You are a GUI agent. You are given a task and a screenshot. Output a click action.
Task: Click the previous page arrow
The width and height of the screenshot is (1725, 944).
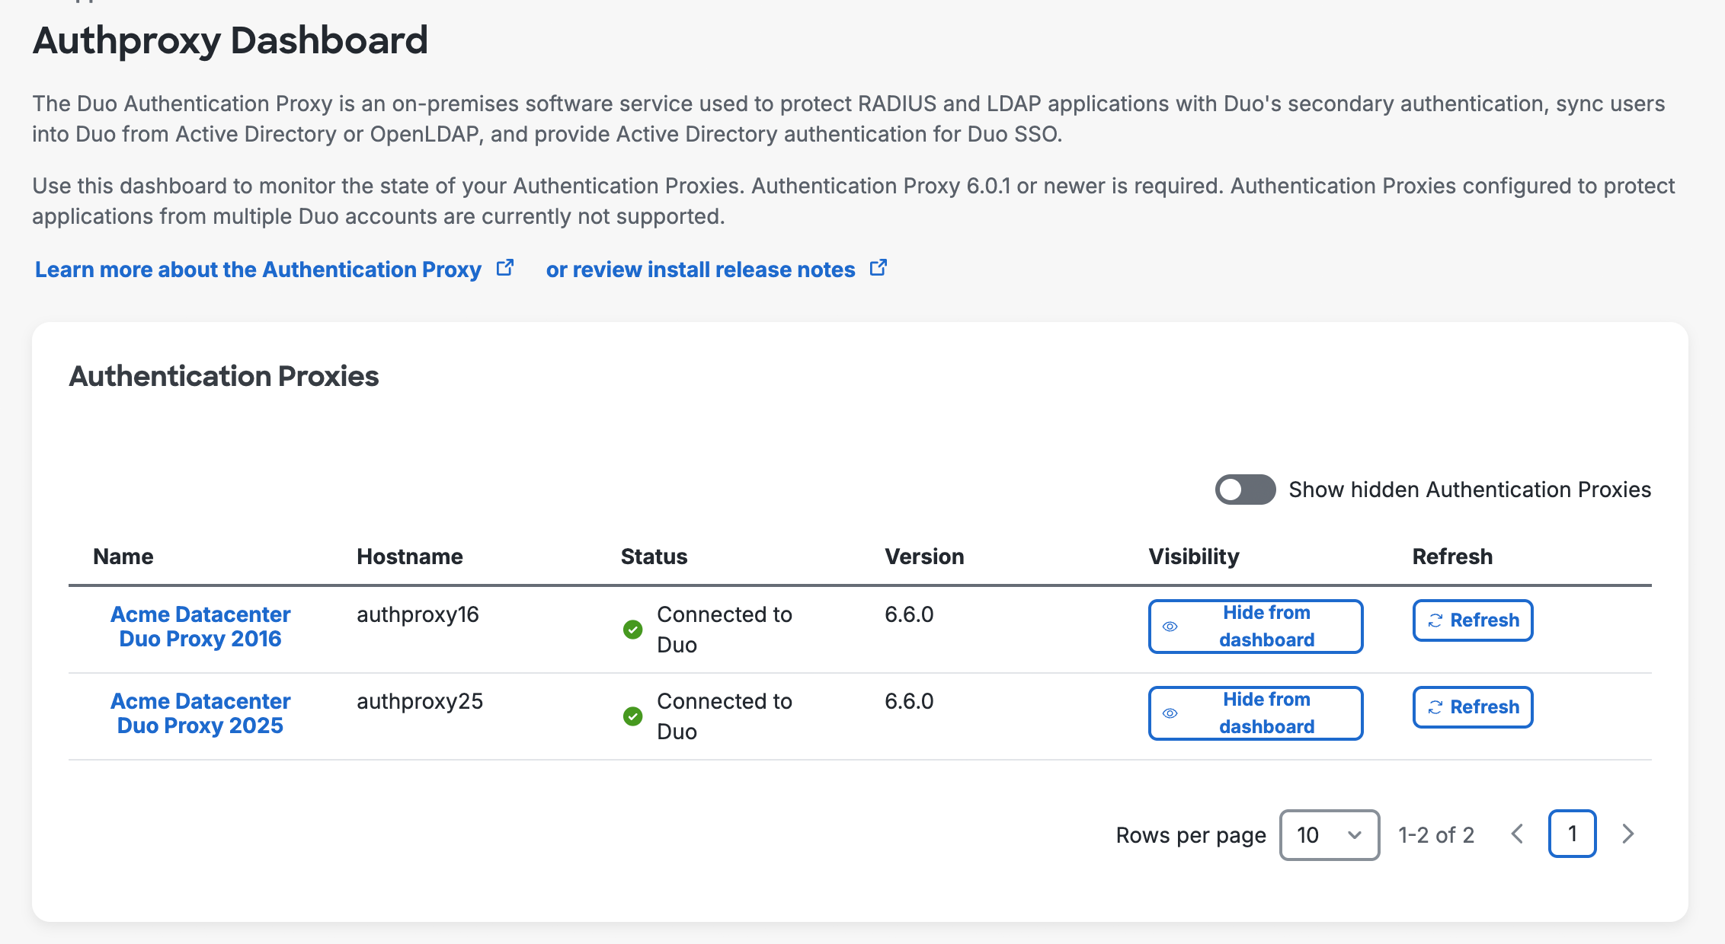pos(1517,834)
